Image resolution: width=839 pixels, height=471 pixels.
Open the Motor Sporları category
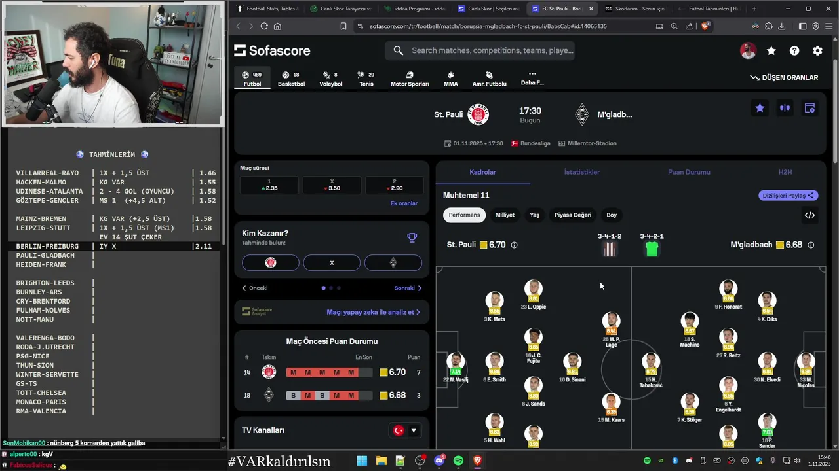point(410,79)
